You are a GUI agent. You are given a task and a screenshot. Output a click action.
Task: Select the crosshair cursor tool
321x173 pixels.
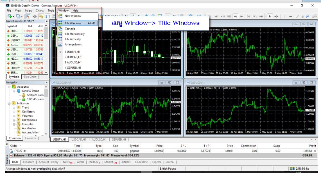click(277, 16)
